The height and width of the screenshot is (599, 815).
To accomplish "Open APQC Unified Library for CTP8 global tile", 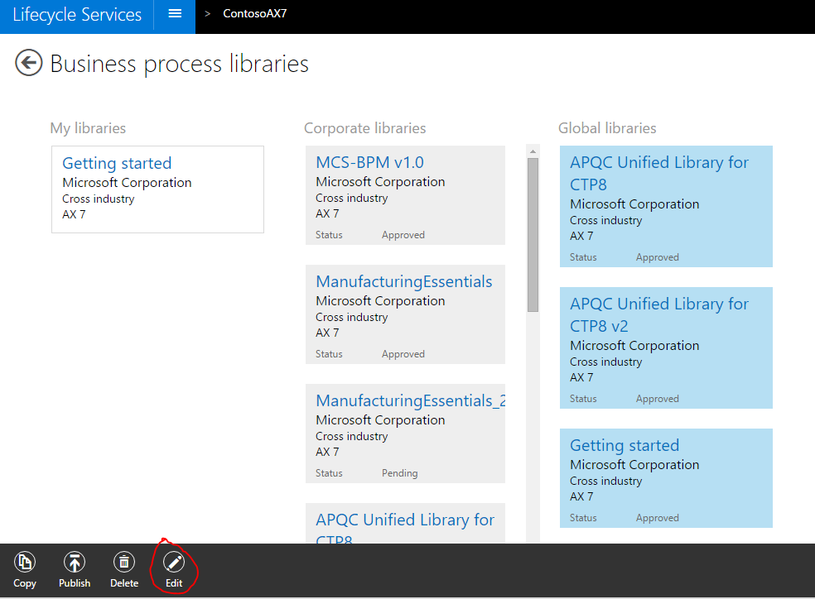I will 659,173.
